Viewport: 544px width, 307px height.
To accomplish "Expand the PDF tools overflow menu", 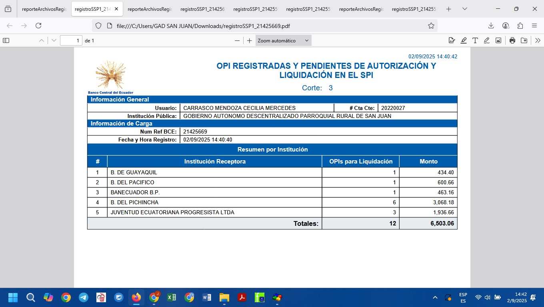I will pos(538,40).
